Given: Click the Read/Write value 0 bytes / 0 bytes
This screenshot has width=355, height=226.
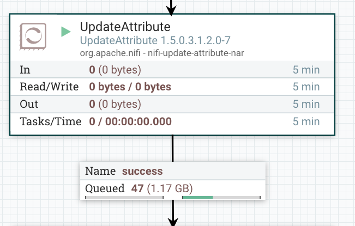Looking at the screenshot, I should pyautogui.click(x=130, y=87).
